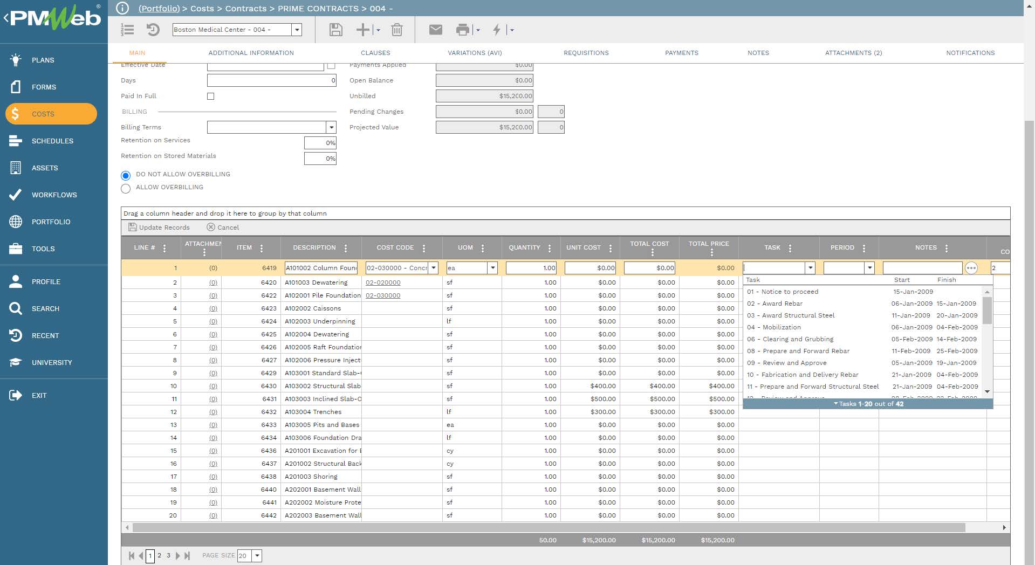This screenshot has width=1035, height=565.
Task: Switch to Variations (AVI) tab
Action: coord(475,53)
